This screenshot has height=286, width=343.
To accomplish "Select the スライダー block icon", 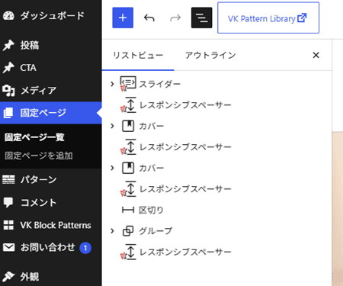I will (x=128, y=83).
